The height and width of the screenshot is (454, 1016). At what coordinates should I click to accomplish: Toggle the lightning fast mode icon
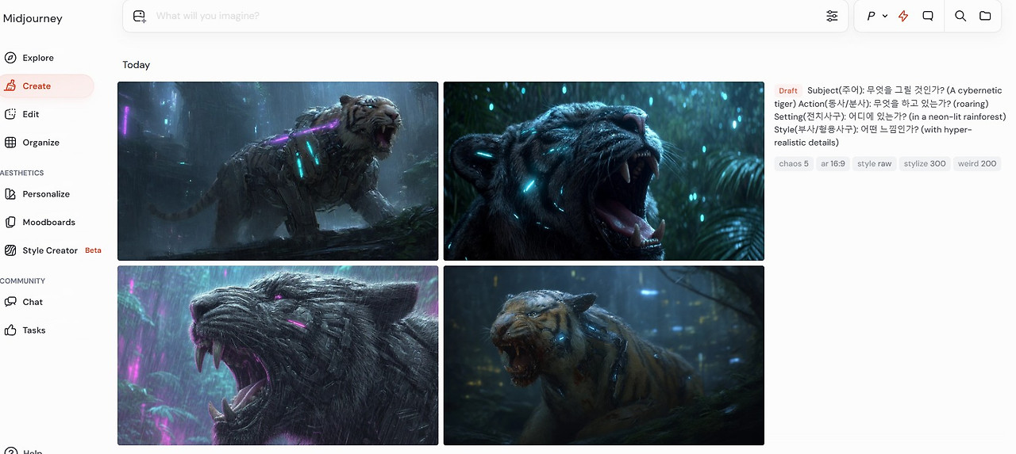pyautogui.click(x=903, y=16)
